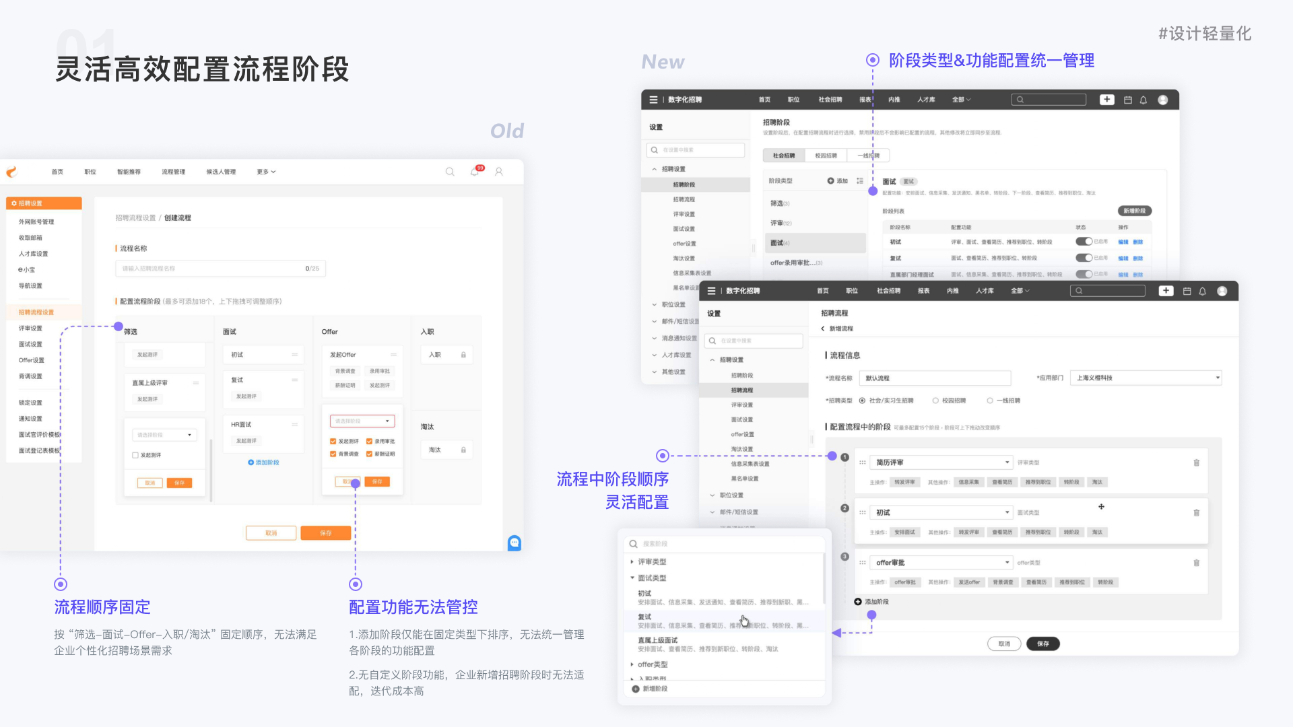Image resolution: width=1293 pixels, height=727 pixels.
Task: Check the 发起测评 checkbox in 筛选 column
Action: pos(135,456)
